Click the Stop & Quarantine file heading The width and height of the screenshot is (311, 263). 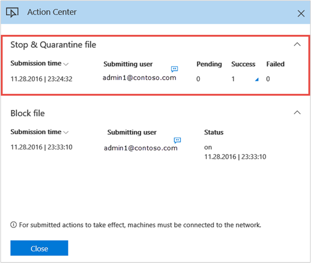point(53,45)
